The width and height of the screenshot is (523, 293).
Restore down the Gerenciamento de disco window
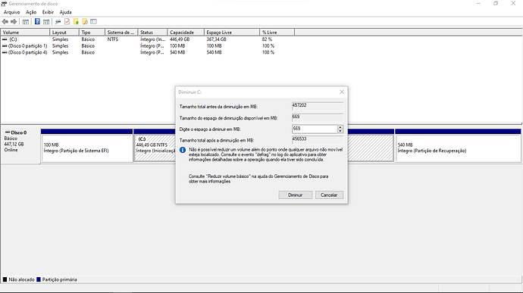[496, 4]
